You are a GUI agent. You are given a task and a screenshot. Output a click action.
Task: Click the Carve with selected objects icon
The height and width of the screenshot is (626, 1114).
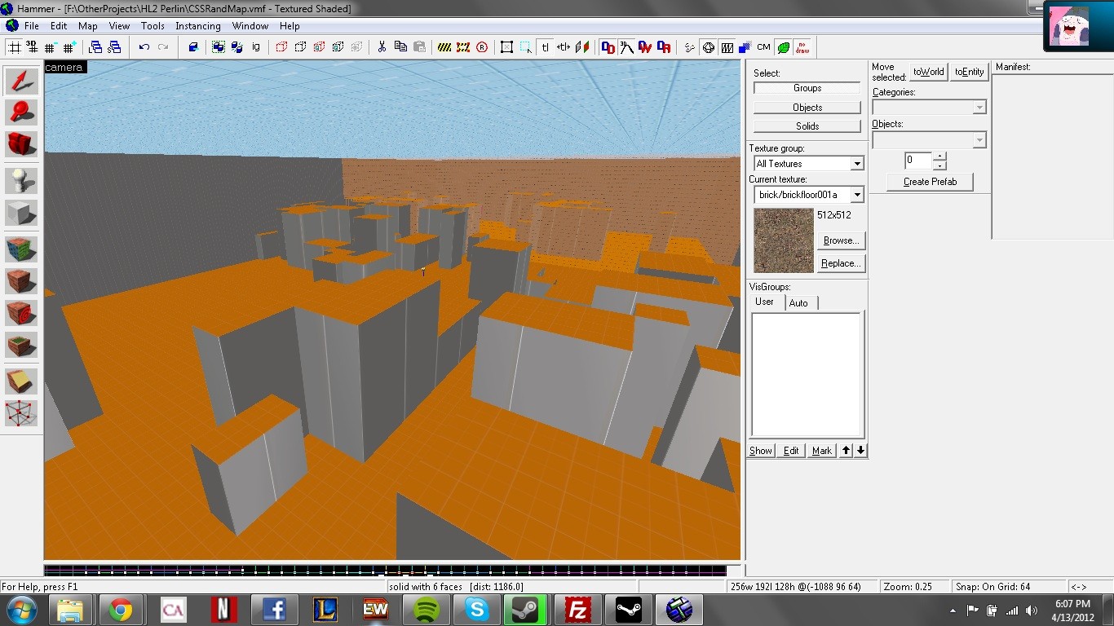click(x=193, y=46)
